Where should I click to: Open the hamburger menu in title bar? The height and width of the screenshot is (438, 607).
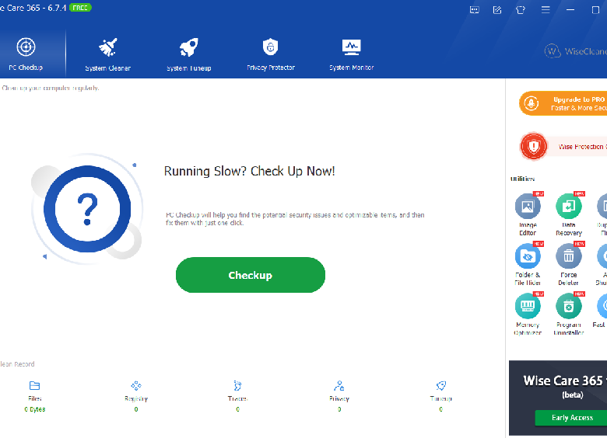(546, 9)
